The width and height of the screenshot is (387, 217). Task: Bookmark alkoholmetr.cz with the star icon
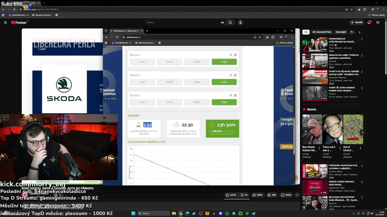[260, 37]
